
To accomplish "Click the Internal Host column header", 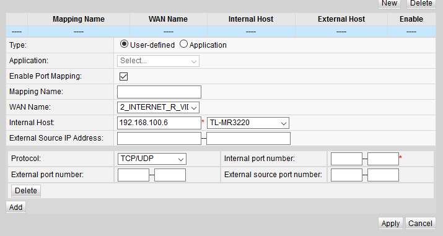I will 251,19.
